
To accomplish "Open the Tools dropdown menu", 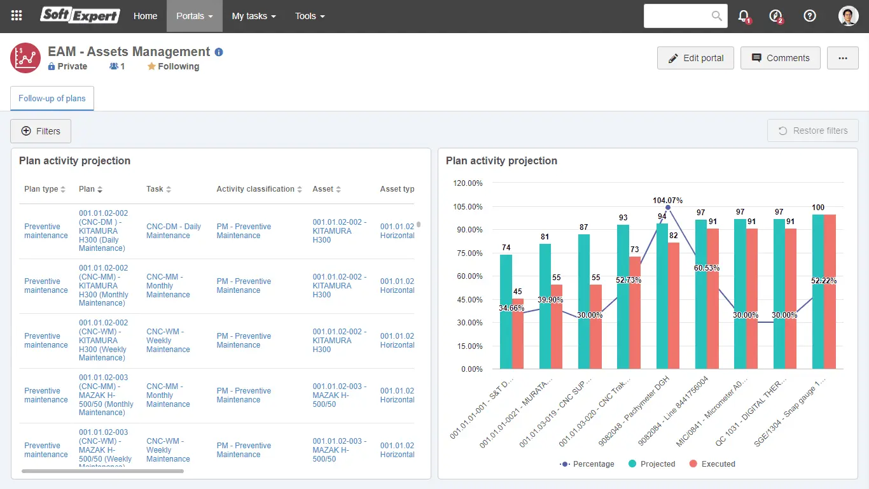I will coord(310,16).
